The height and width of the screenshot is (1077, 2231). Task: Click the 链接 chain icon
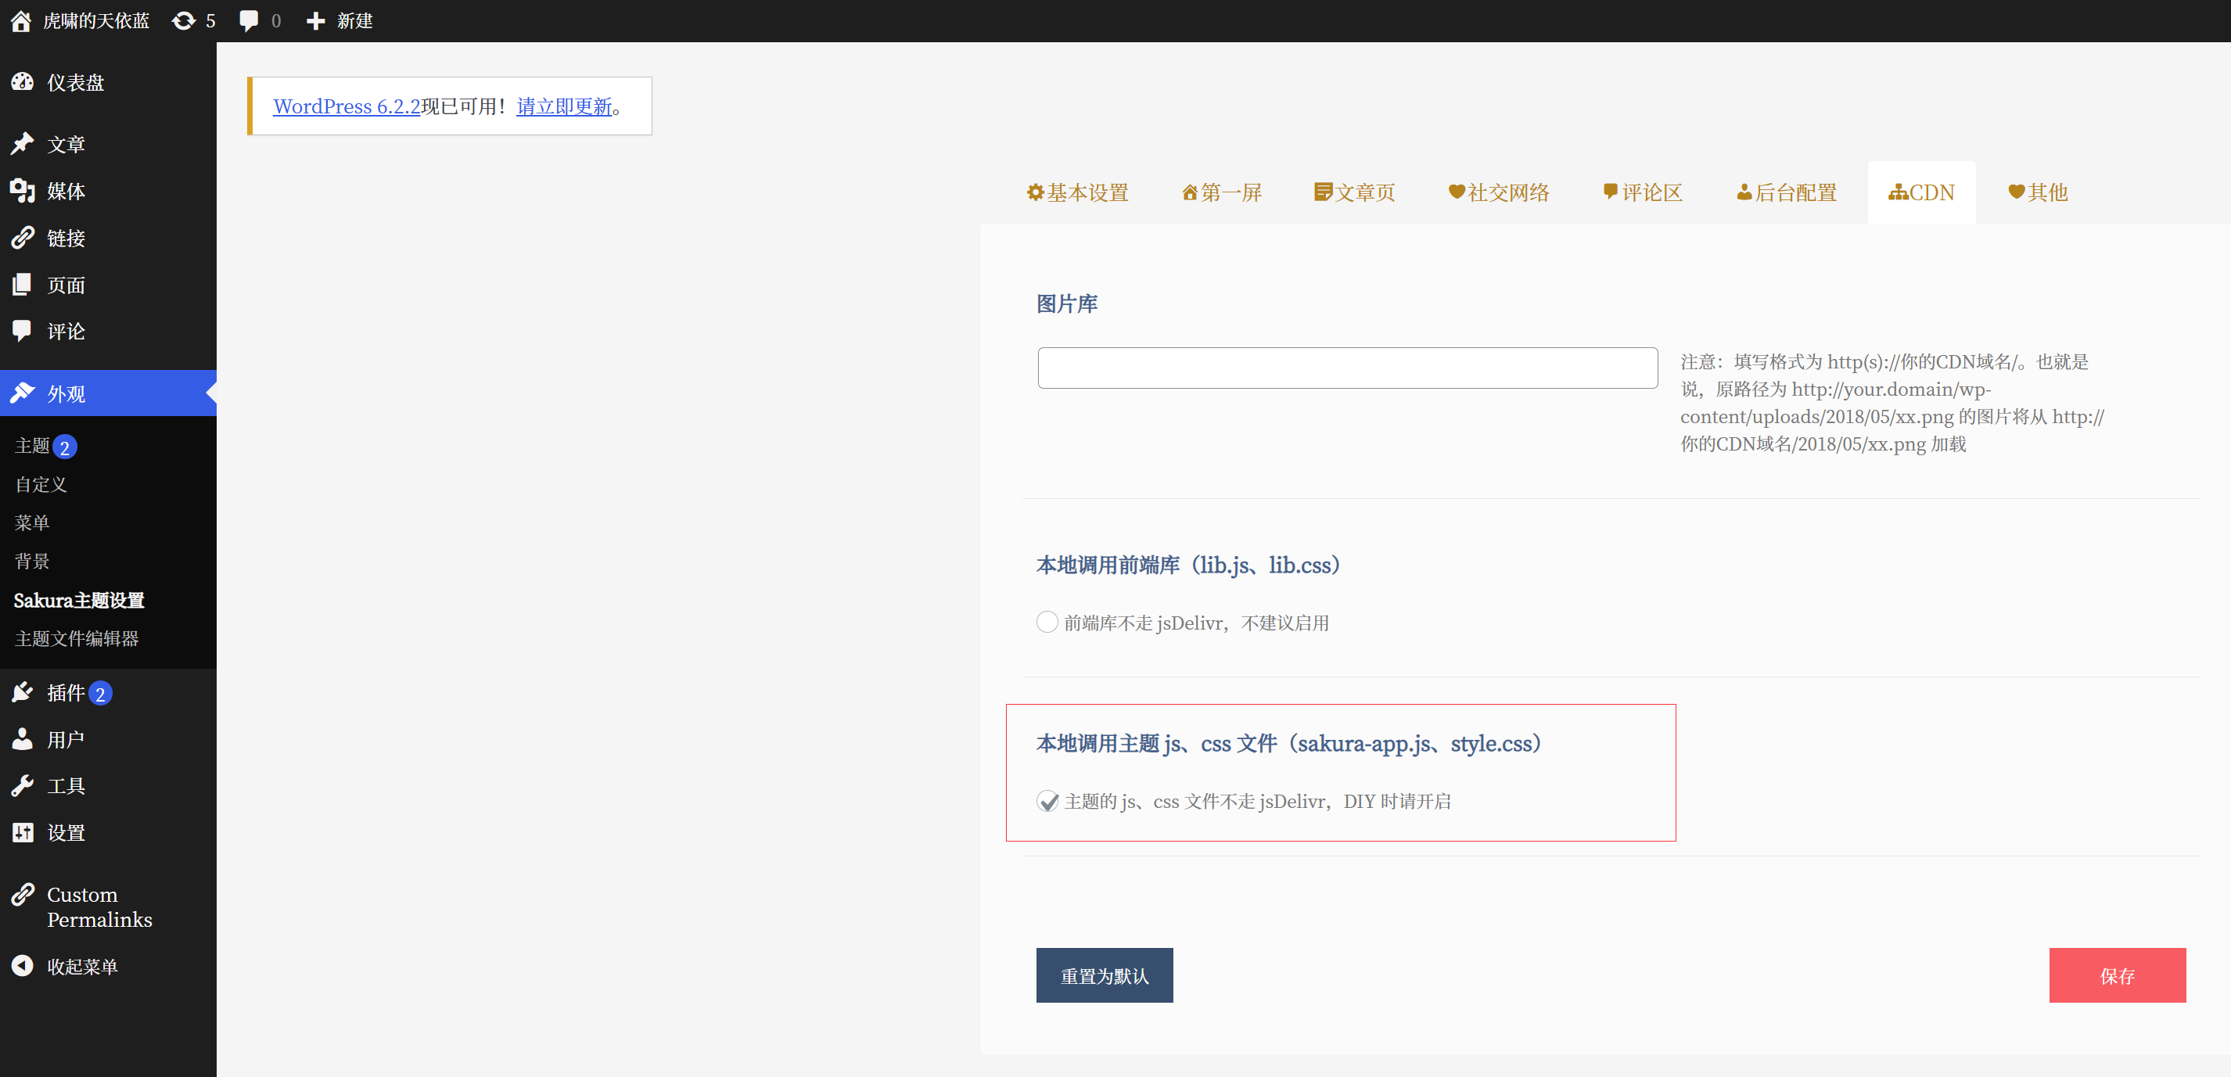click(x=23, y=237)
